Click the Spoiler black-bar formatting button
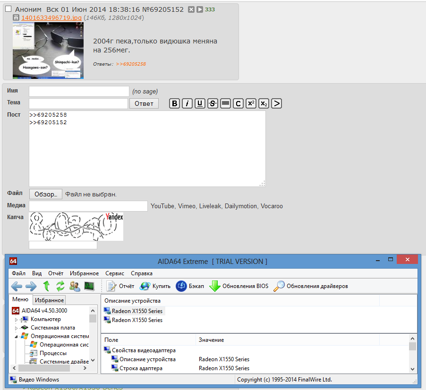This screenshot has height=390, width=426. 225,103
